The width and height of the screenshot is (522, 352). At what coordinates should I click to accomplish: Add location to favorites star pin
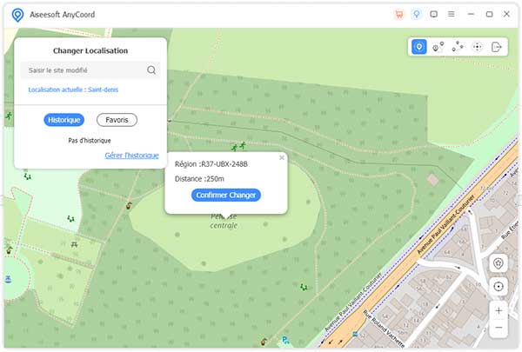point(499,263)
